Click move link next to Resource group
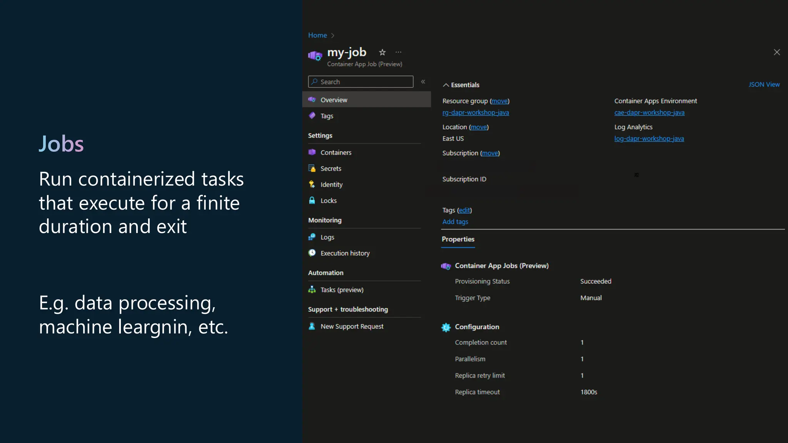Viewport: 788px width, 443px height. pyautogui.click(x=499, y=101)
